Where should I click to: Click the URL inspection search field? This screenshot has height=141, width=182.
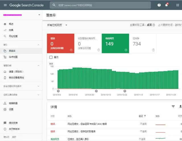100,5
